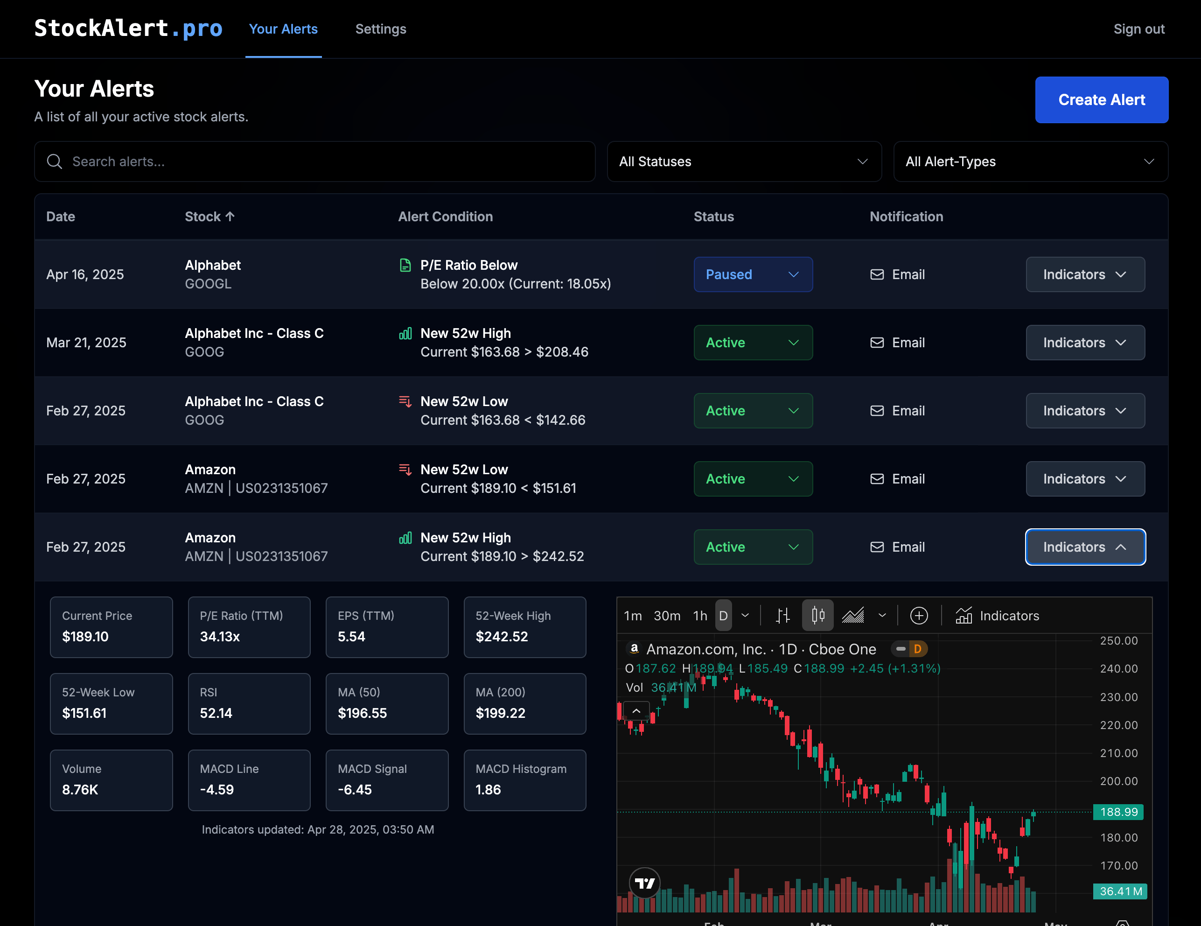Screen dimensions: 1201x926
Task: Click the Volume 8.76K card
Action: tap(111, 780)
